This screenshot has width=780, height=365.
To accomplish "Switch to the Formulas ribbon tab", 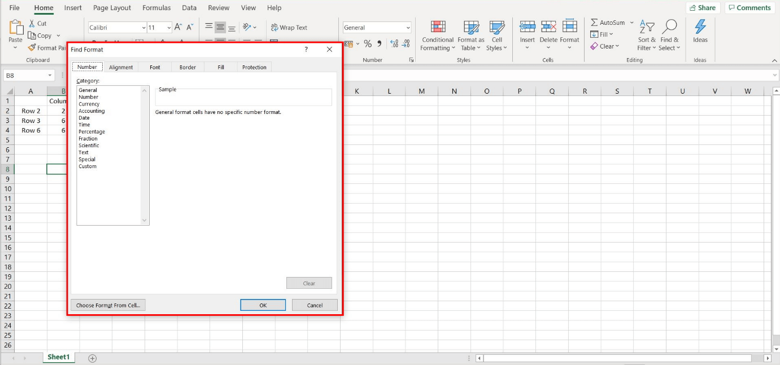I will tap(156, 8).
